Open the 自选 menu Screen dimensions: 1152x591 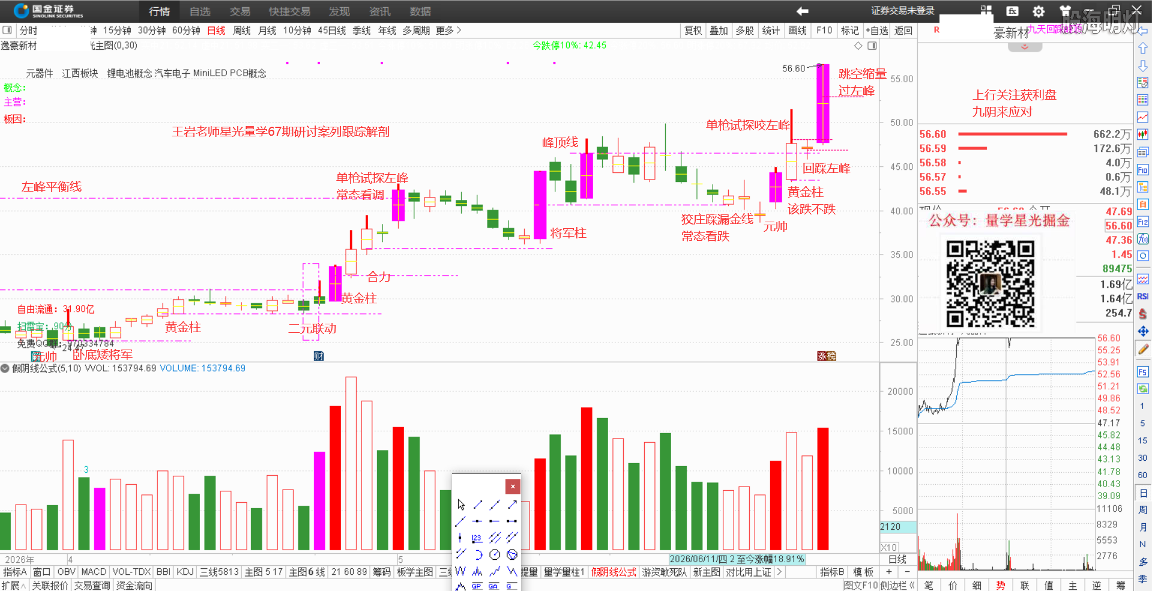click(x=200, y=11)
